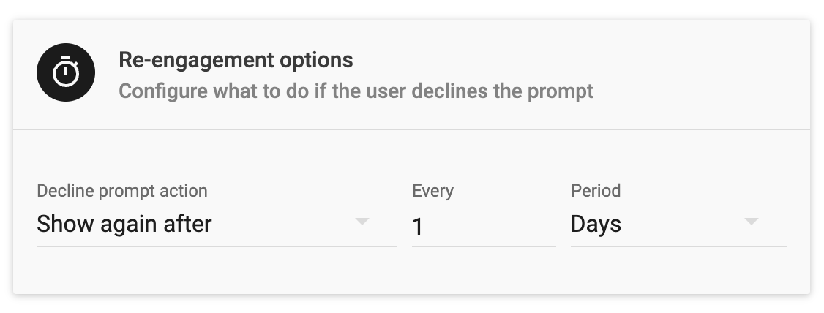Click the underline beneath the Days selector
824x313 pixels.
[678, 246]
